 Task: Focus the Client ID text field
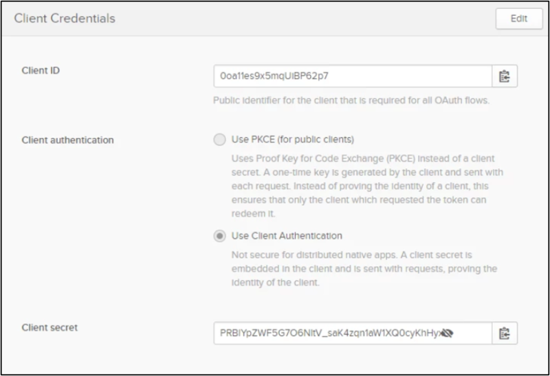(x=353, y=76)
